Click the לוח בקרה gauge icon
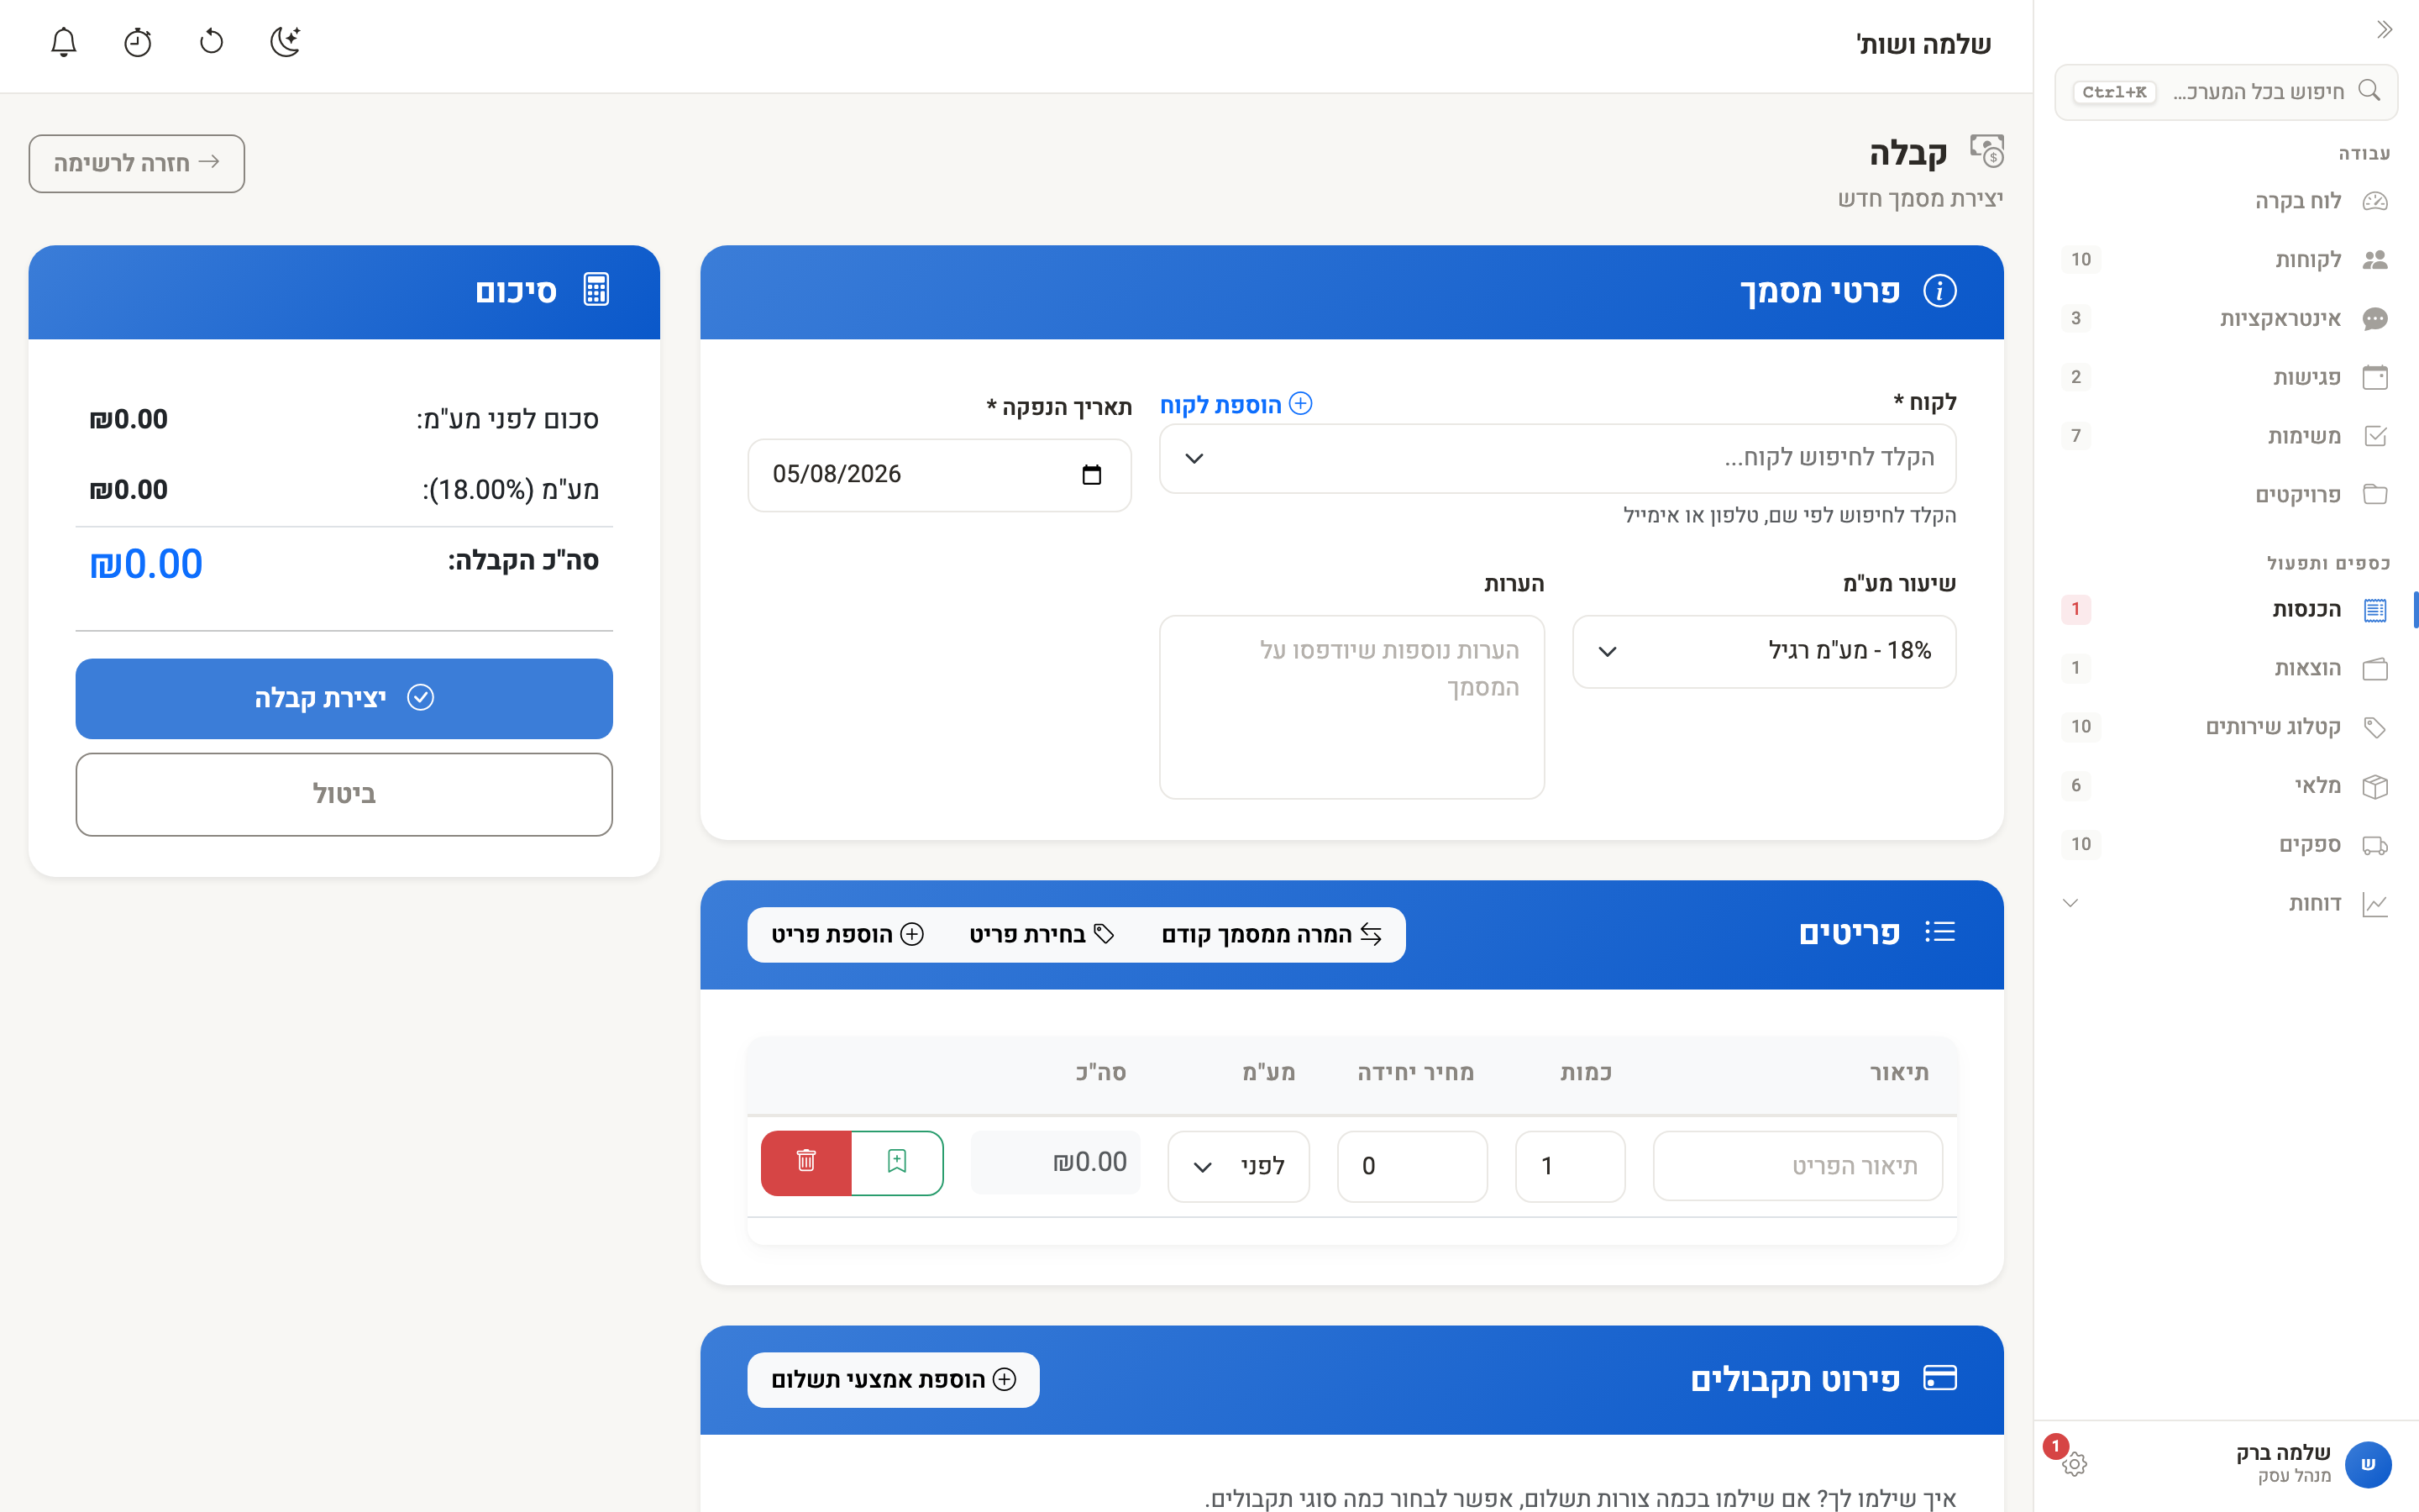This screenshot has width=2419, height=1512. 2375,201
